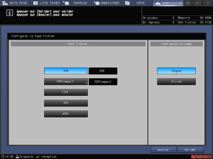Click the 'En impress.' counter
This screenshot has height=159, width=213.
159,22
